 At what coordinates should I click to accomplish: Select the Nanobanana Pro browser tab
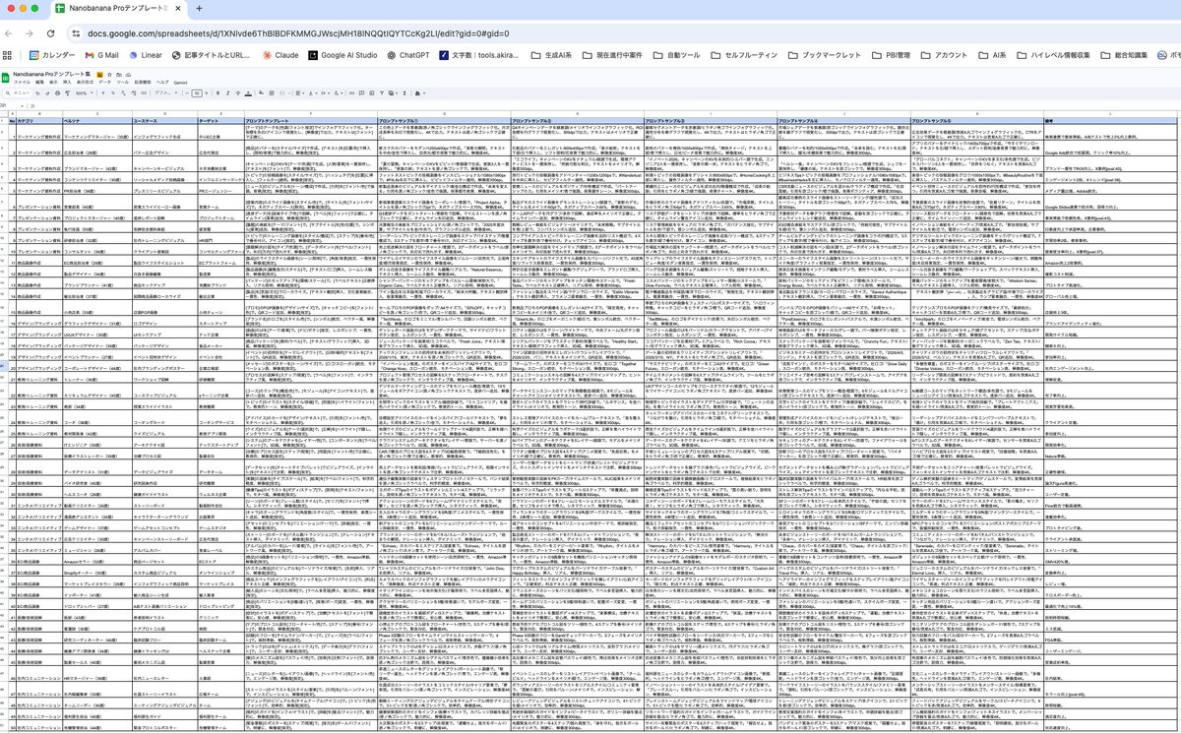click(118, 8)
